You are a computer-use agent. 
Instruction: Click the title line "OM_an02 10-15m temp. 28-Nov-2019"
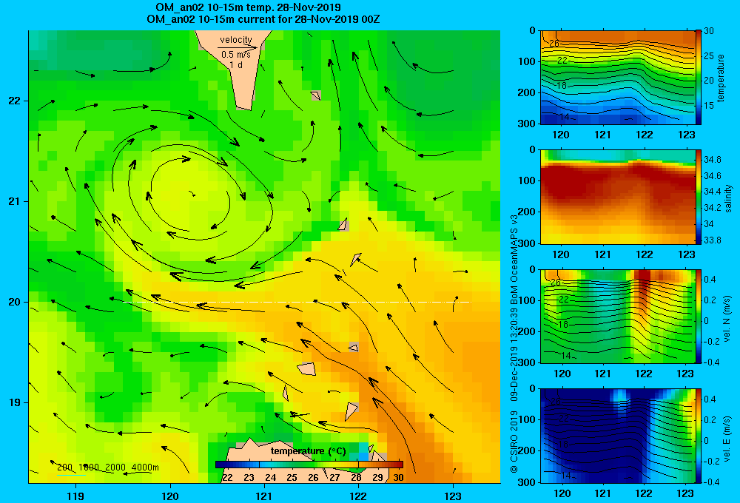point(248,7)
